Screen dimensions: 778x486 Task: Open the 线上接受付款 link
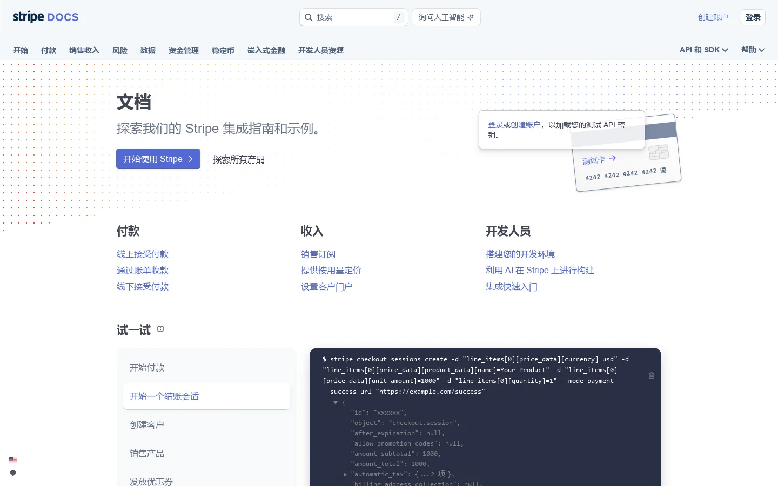[143, 254]
